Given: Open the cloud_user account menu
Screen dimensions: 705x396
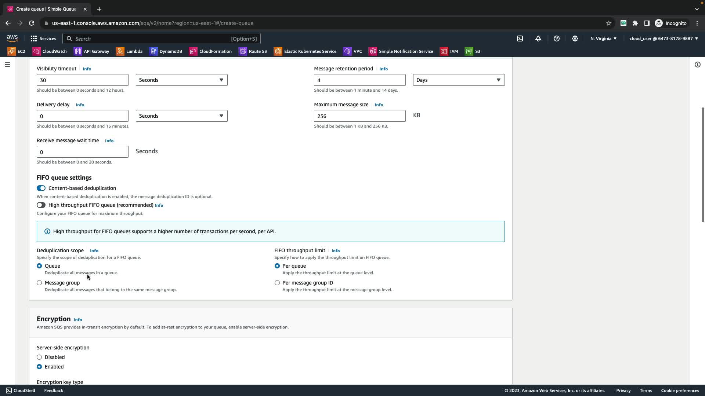Looking at the screenshot, I should [x=664, y=38].
